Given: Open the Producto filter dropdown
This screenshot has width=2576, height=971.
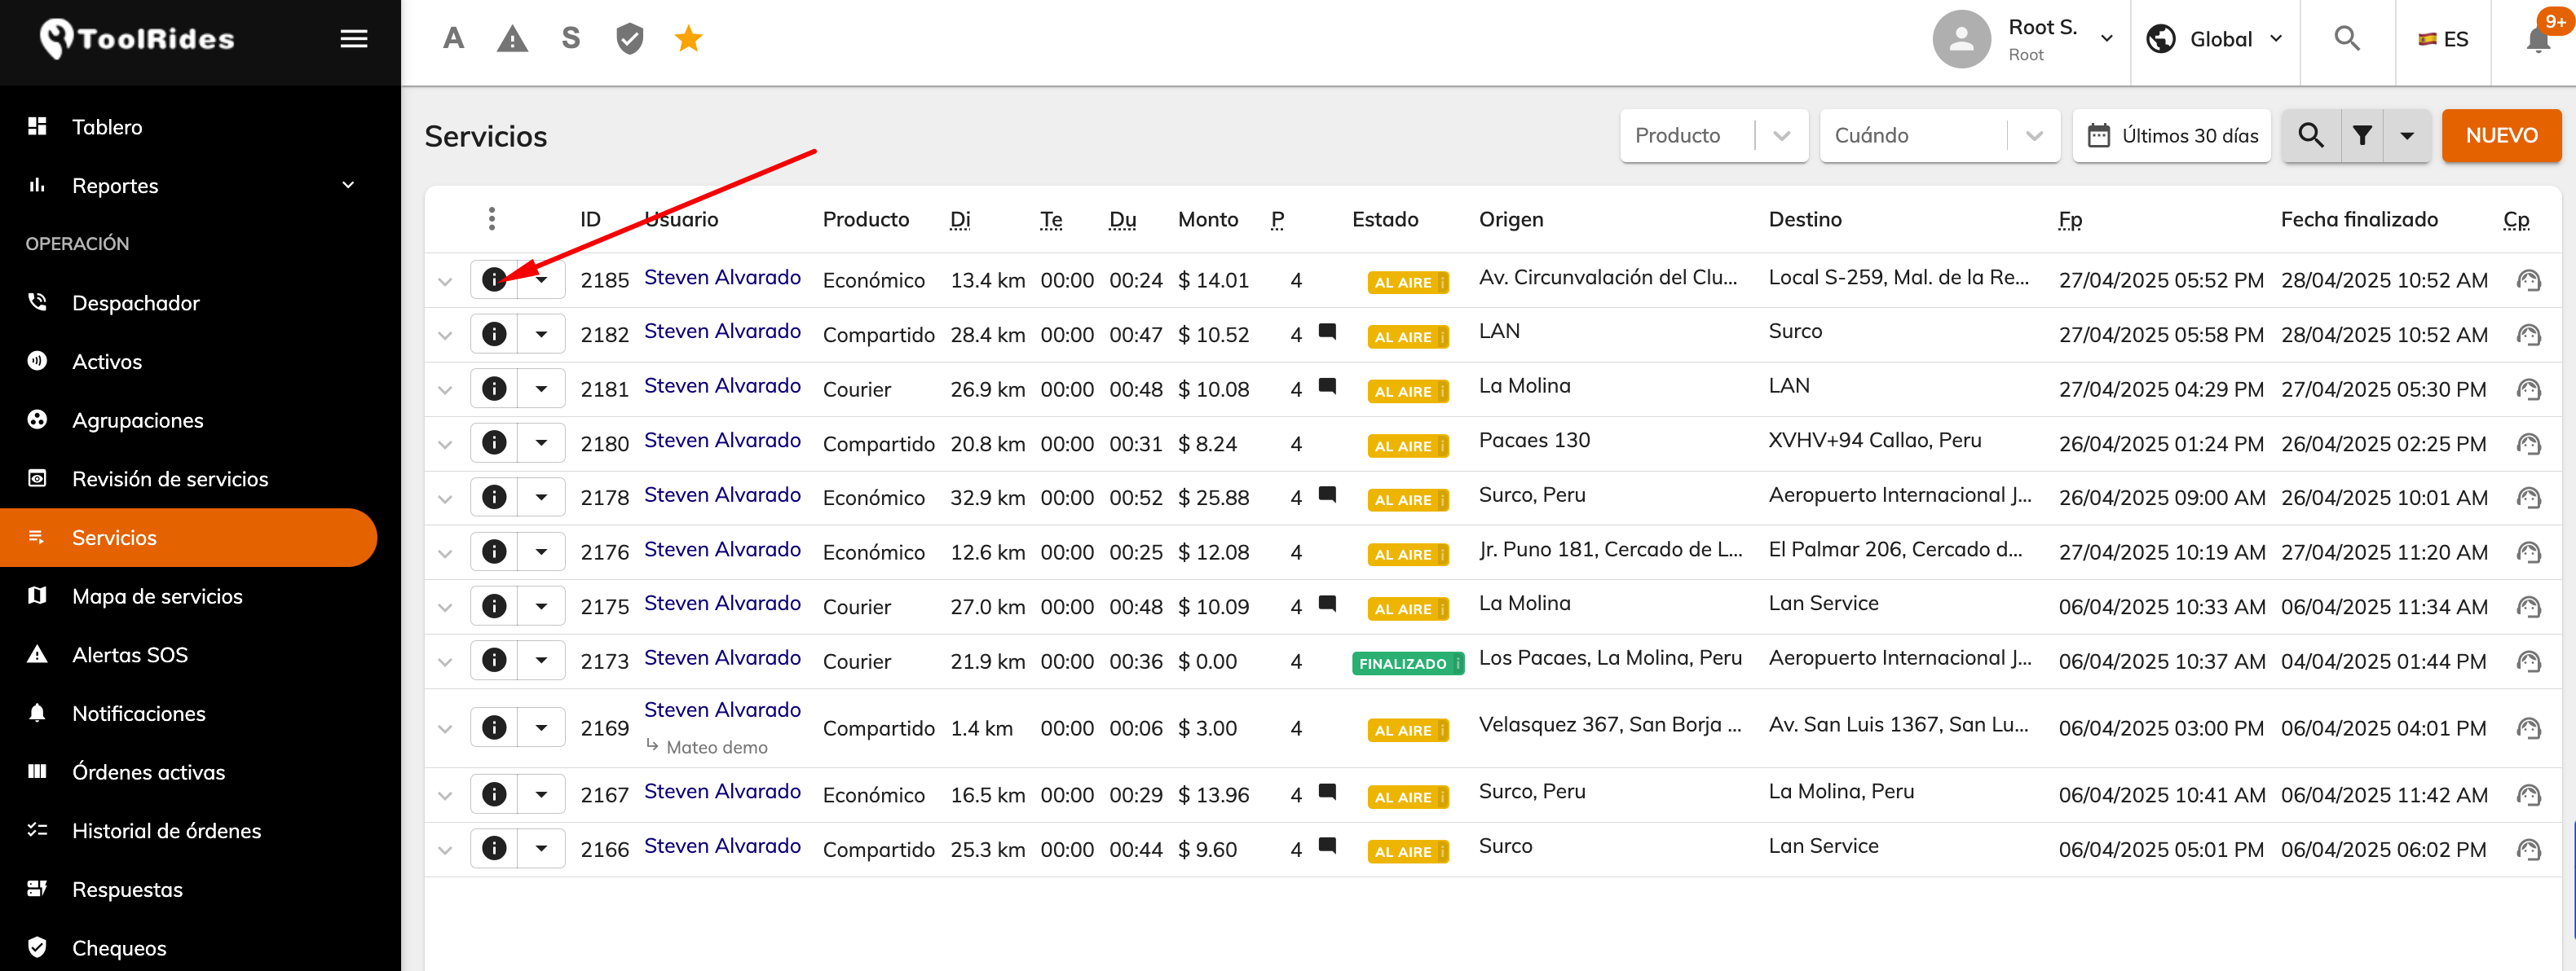Looking at the screenshot, I should [x=1714, y=136].
